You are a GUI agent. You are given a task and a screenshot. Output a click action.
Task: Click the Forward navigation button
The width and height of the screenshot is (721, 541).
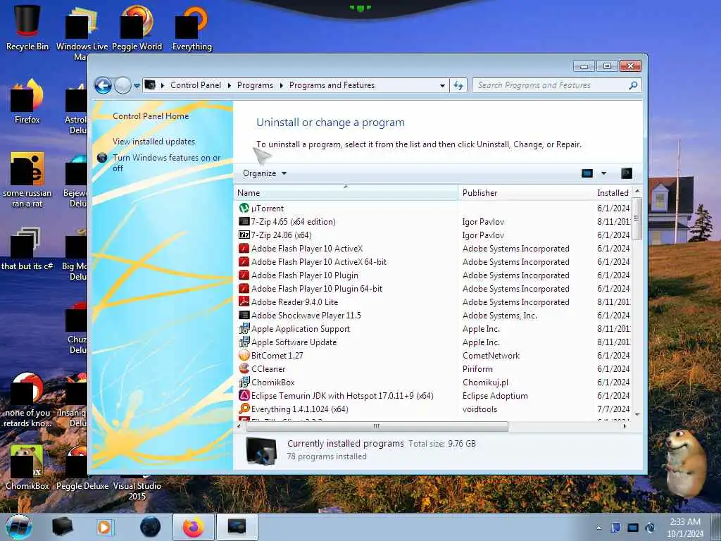click(123, 85)
